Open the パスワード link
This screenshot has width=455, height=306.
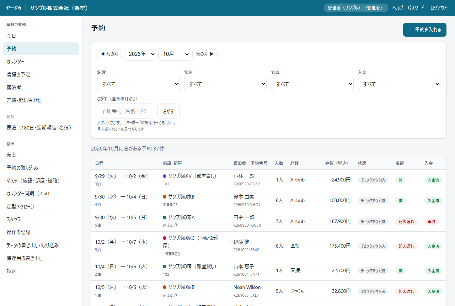[x=416, y=8]
